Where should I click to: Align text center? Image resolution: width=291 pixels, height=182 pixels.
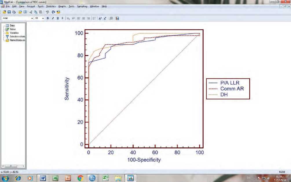pyautogui.click(x=83, y=18)
